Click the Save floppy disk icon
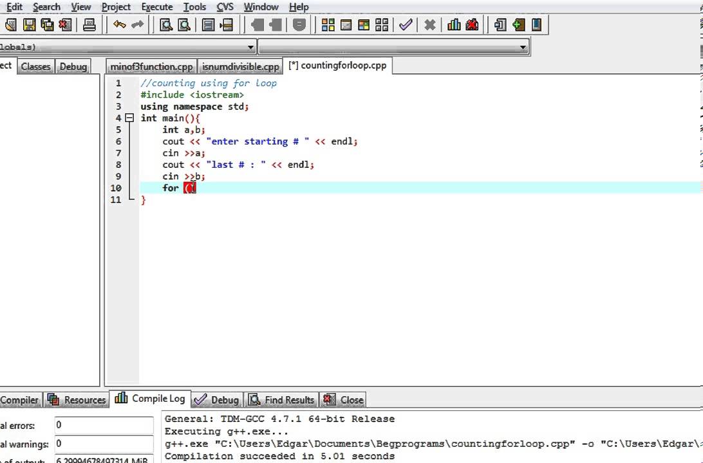This screenshot has height=463, width=703. [29, 24]
